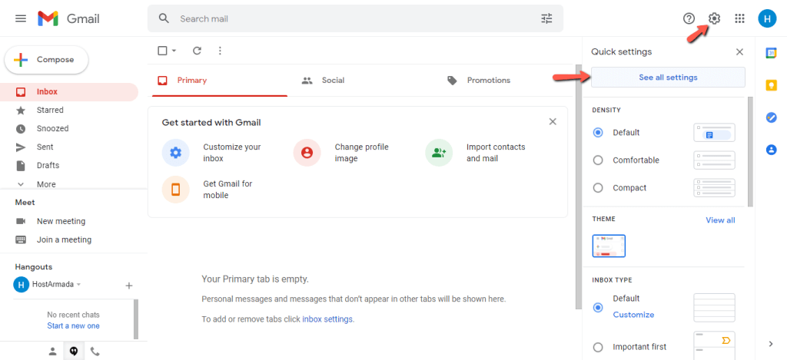
Task: Click View all themes link
Action: (x=720, y=220)
